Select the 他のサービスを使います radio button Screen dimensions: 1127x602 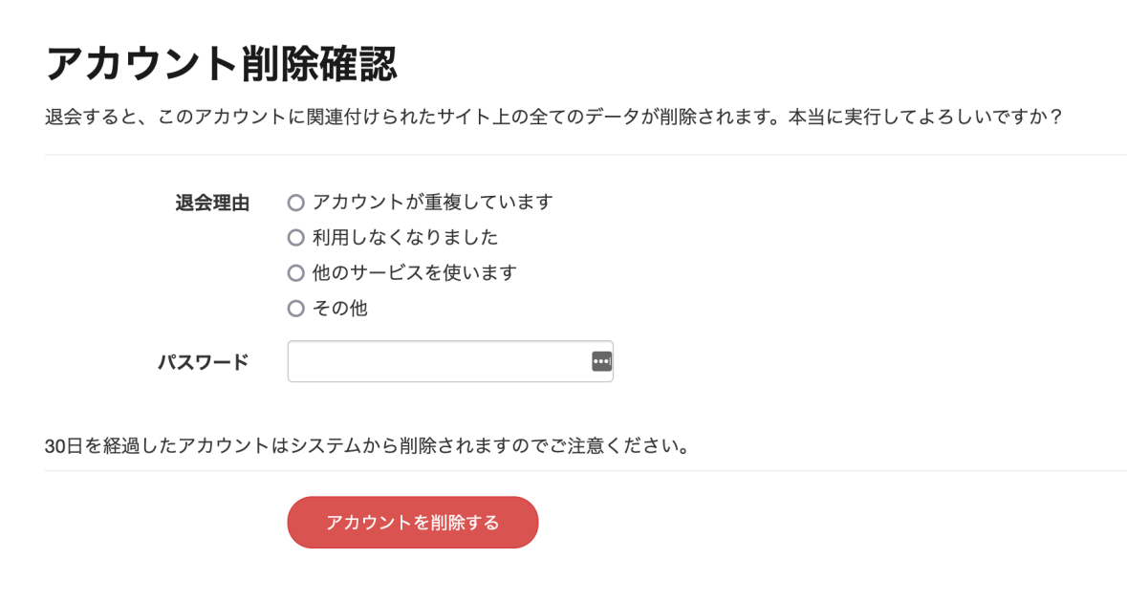click(296, 273)
